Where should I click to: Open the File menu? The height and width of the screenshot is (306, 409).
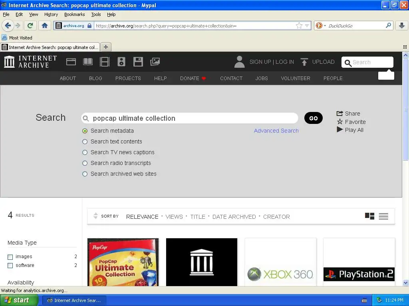point(6,14)
